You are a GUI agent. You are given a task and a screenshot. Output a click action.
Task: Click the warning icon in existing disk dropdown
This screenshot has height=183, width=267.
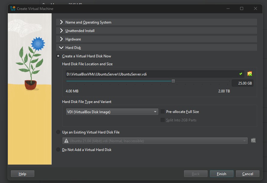coord(66,141)
